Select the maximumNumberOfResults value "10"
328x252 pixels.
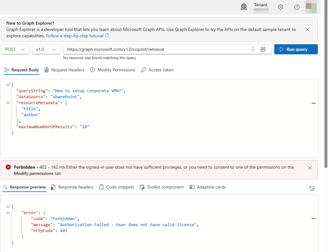(84, 127)
